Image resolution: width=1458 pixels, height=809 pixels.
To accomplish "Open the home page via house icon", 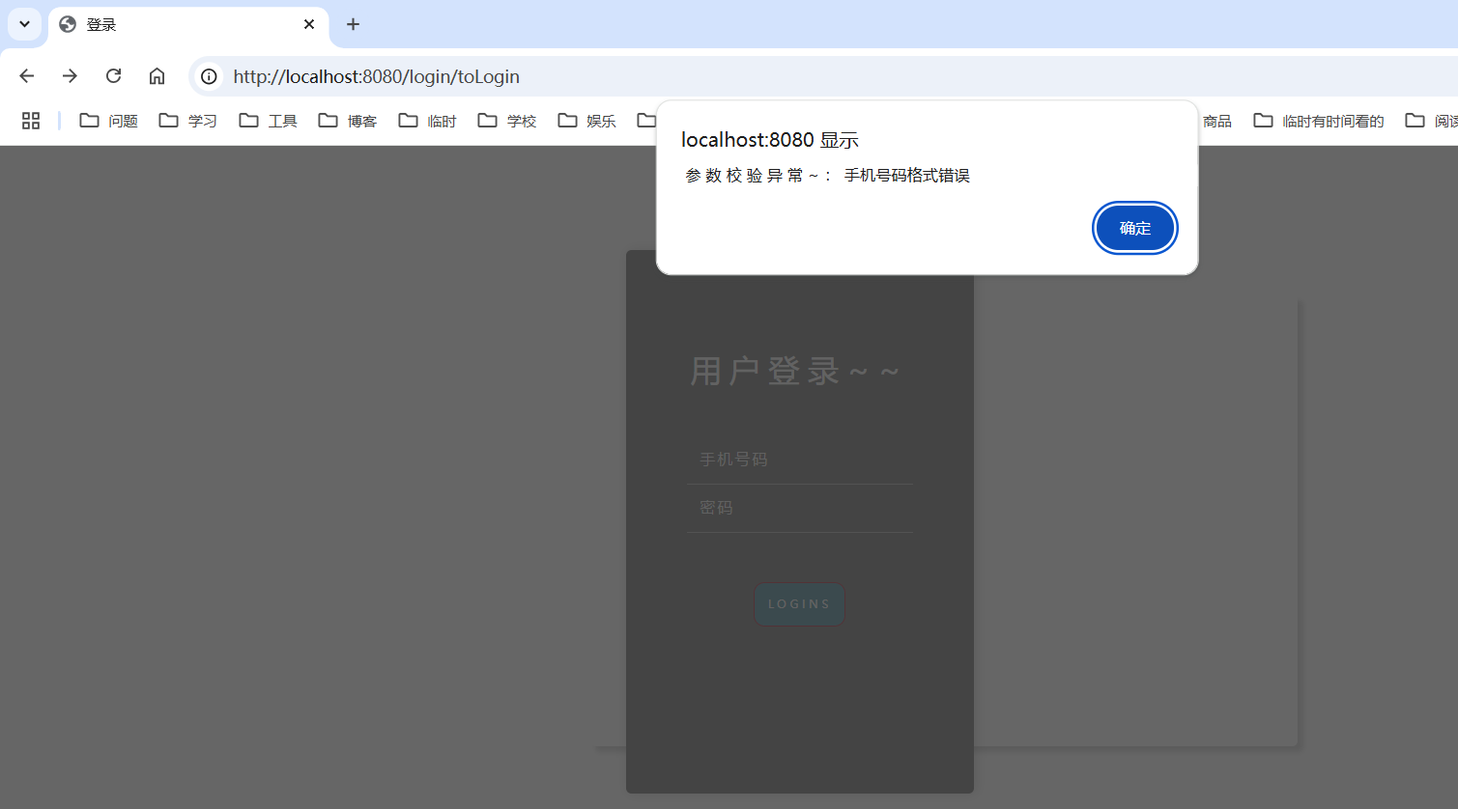I will point(157,76).
